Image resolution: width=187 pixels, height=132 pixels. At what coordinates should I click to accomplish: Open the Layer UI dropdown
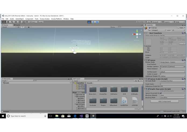point(178,30)
